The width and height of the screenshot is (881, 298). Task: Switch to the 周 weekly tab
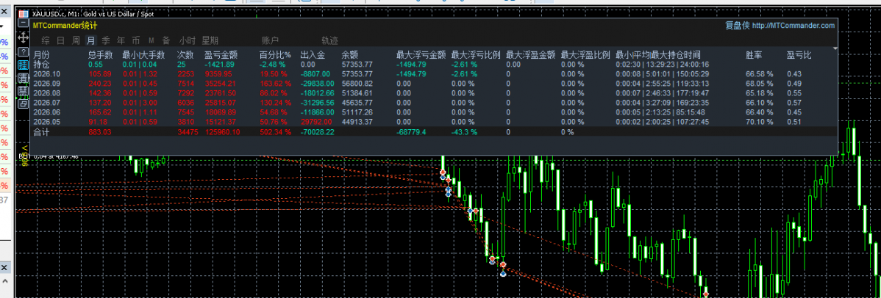75,40
